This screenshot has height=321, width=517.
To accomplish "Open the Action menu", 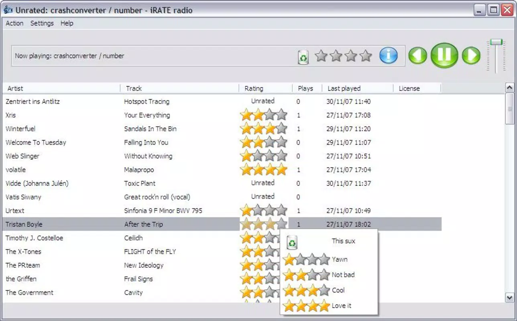I will 14,23.
